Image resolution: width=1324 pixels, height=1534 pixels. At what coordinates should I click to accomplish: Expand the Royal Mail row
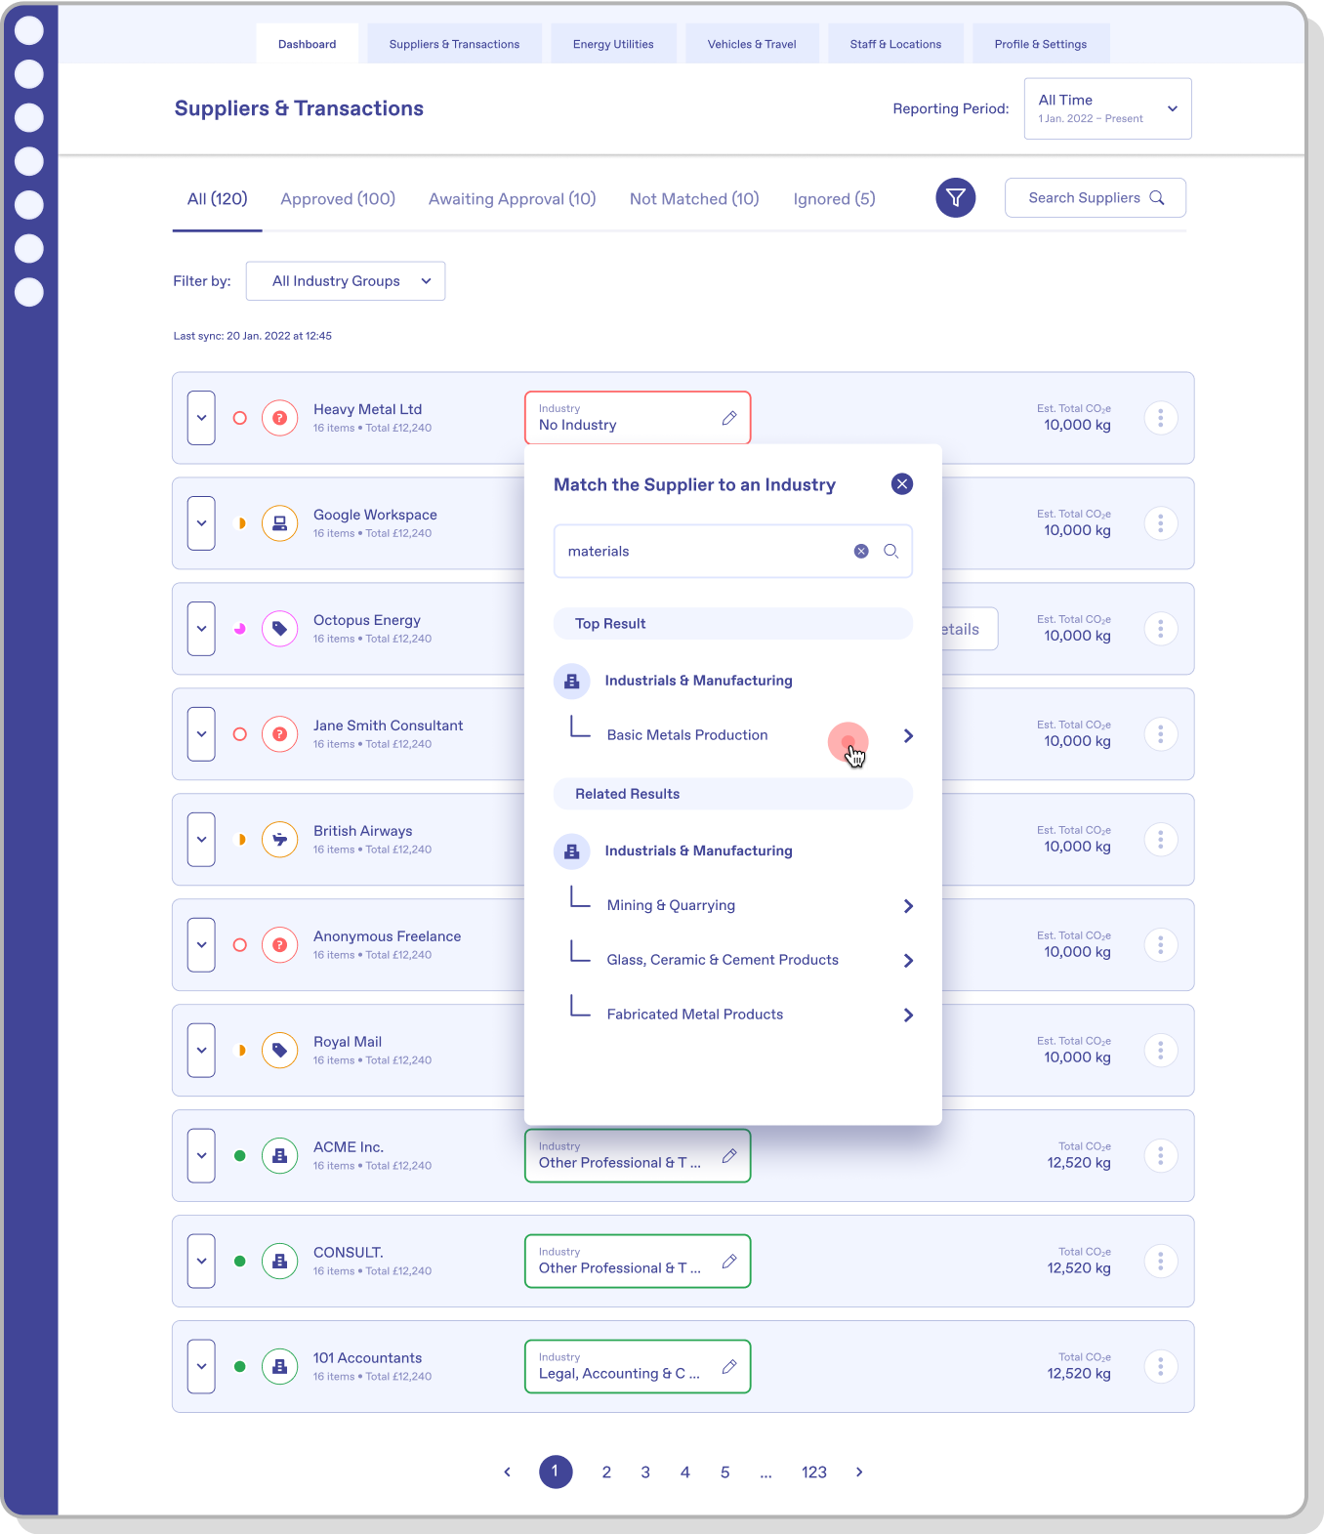coord(201,1051)
